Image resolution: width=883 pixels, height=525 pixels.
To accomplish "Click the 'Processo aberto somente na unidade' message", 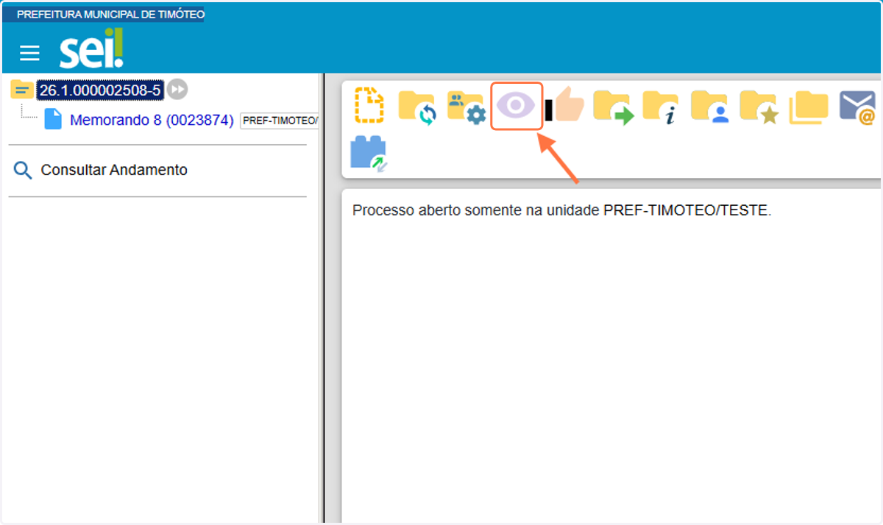I will 562,210.
